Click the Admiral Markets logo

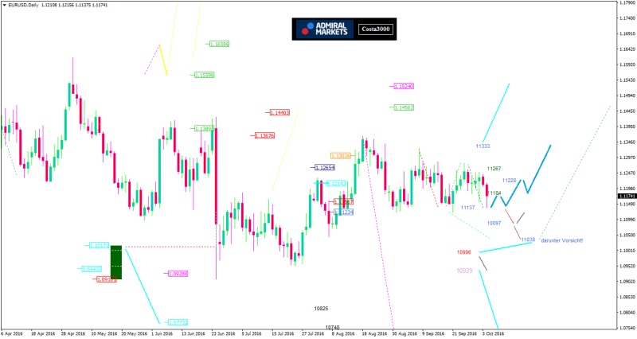tap(328, 29)
